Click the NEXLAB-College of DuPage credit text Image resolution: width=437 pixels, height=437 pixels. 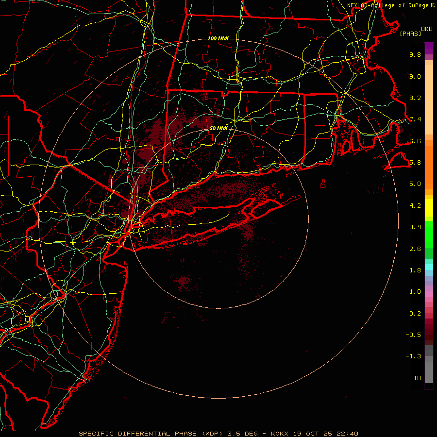pos(388,5)
